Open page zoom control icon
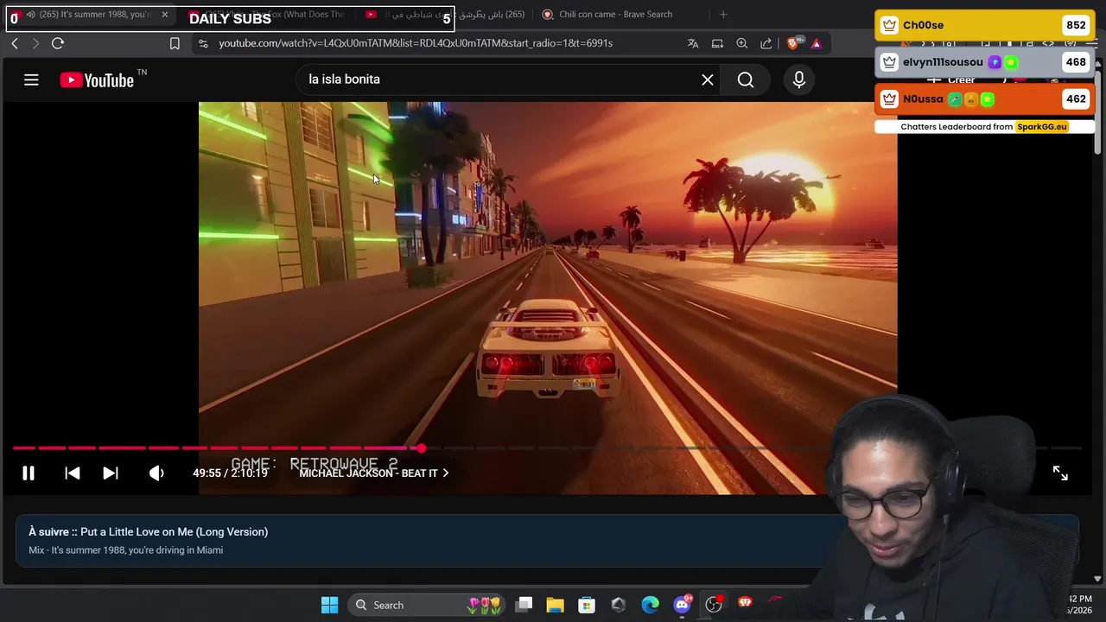 [x=741, y=43]
